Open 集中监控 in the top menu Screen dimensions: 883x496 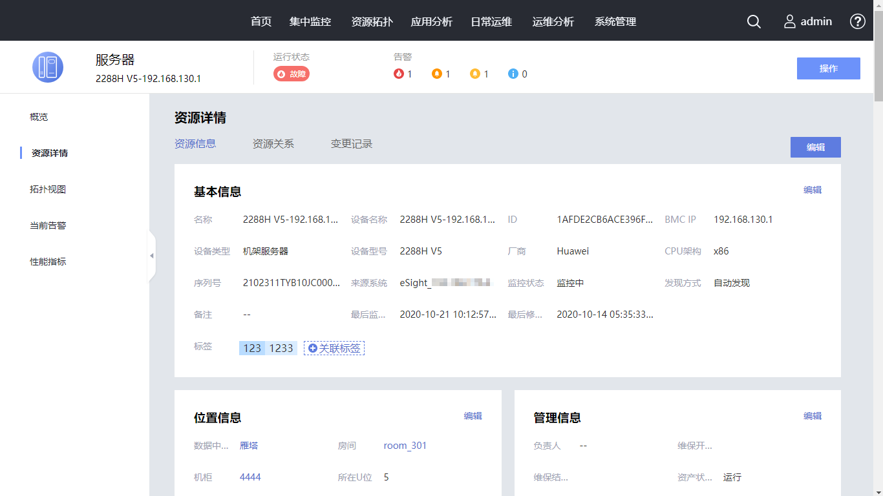pos(310,21)
